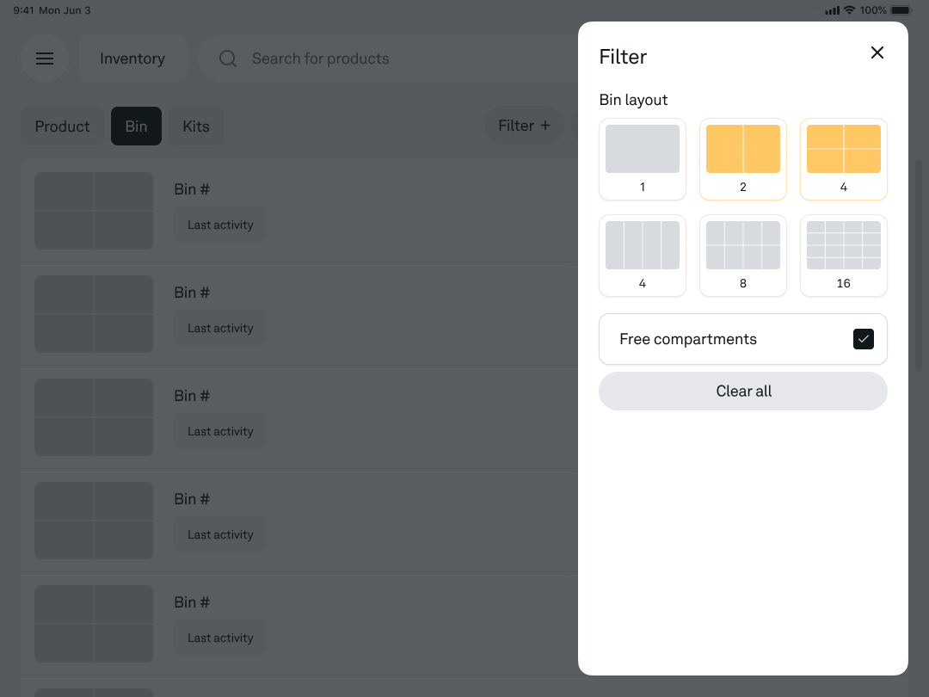Switch to the Product tab
This screenshot has width=929, height=697.
coord(62,126)
